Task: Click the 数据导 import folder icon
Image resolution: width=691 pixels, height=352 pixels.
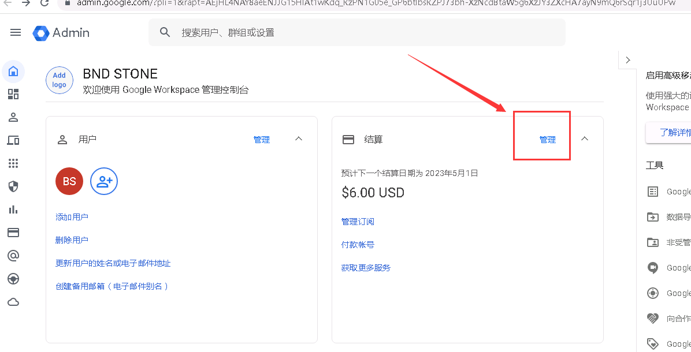Action: (653, 217)
